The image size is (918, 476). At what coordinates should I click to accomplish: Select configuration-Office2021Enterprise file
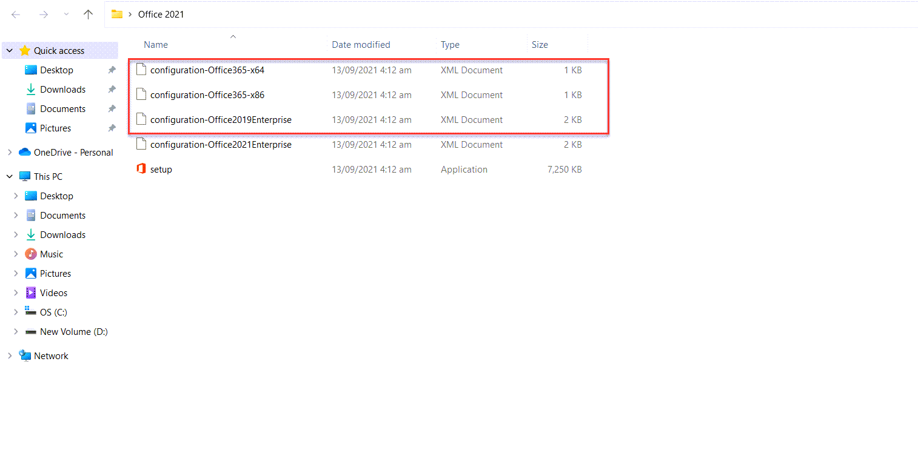(221, 145)
